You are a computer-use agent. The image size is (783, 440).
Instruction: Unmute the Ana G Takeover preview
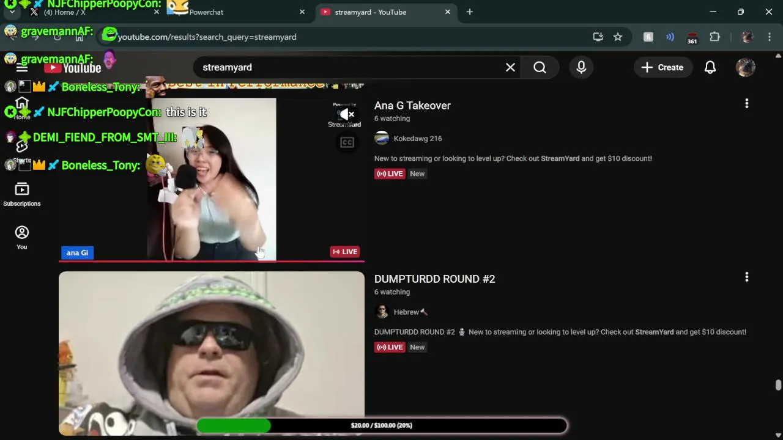[x=347, y=114]
